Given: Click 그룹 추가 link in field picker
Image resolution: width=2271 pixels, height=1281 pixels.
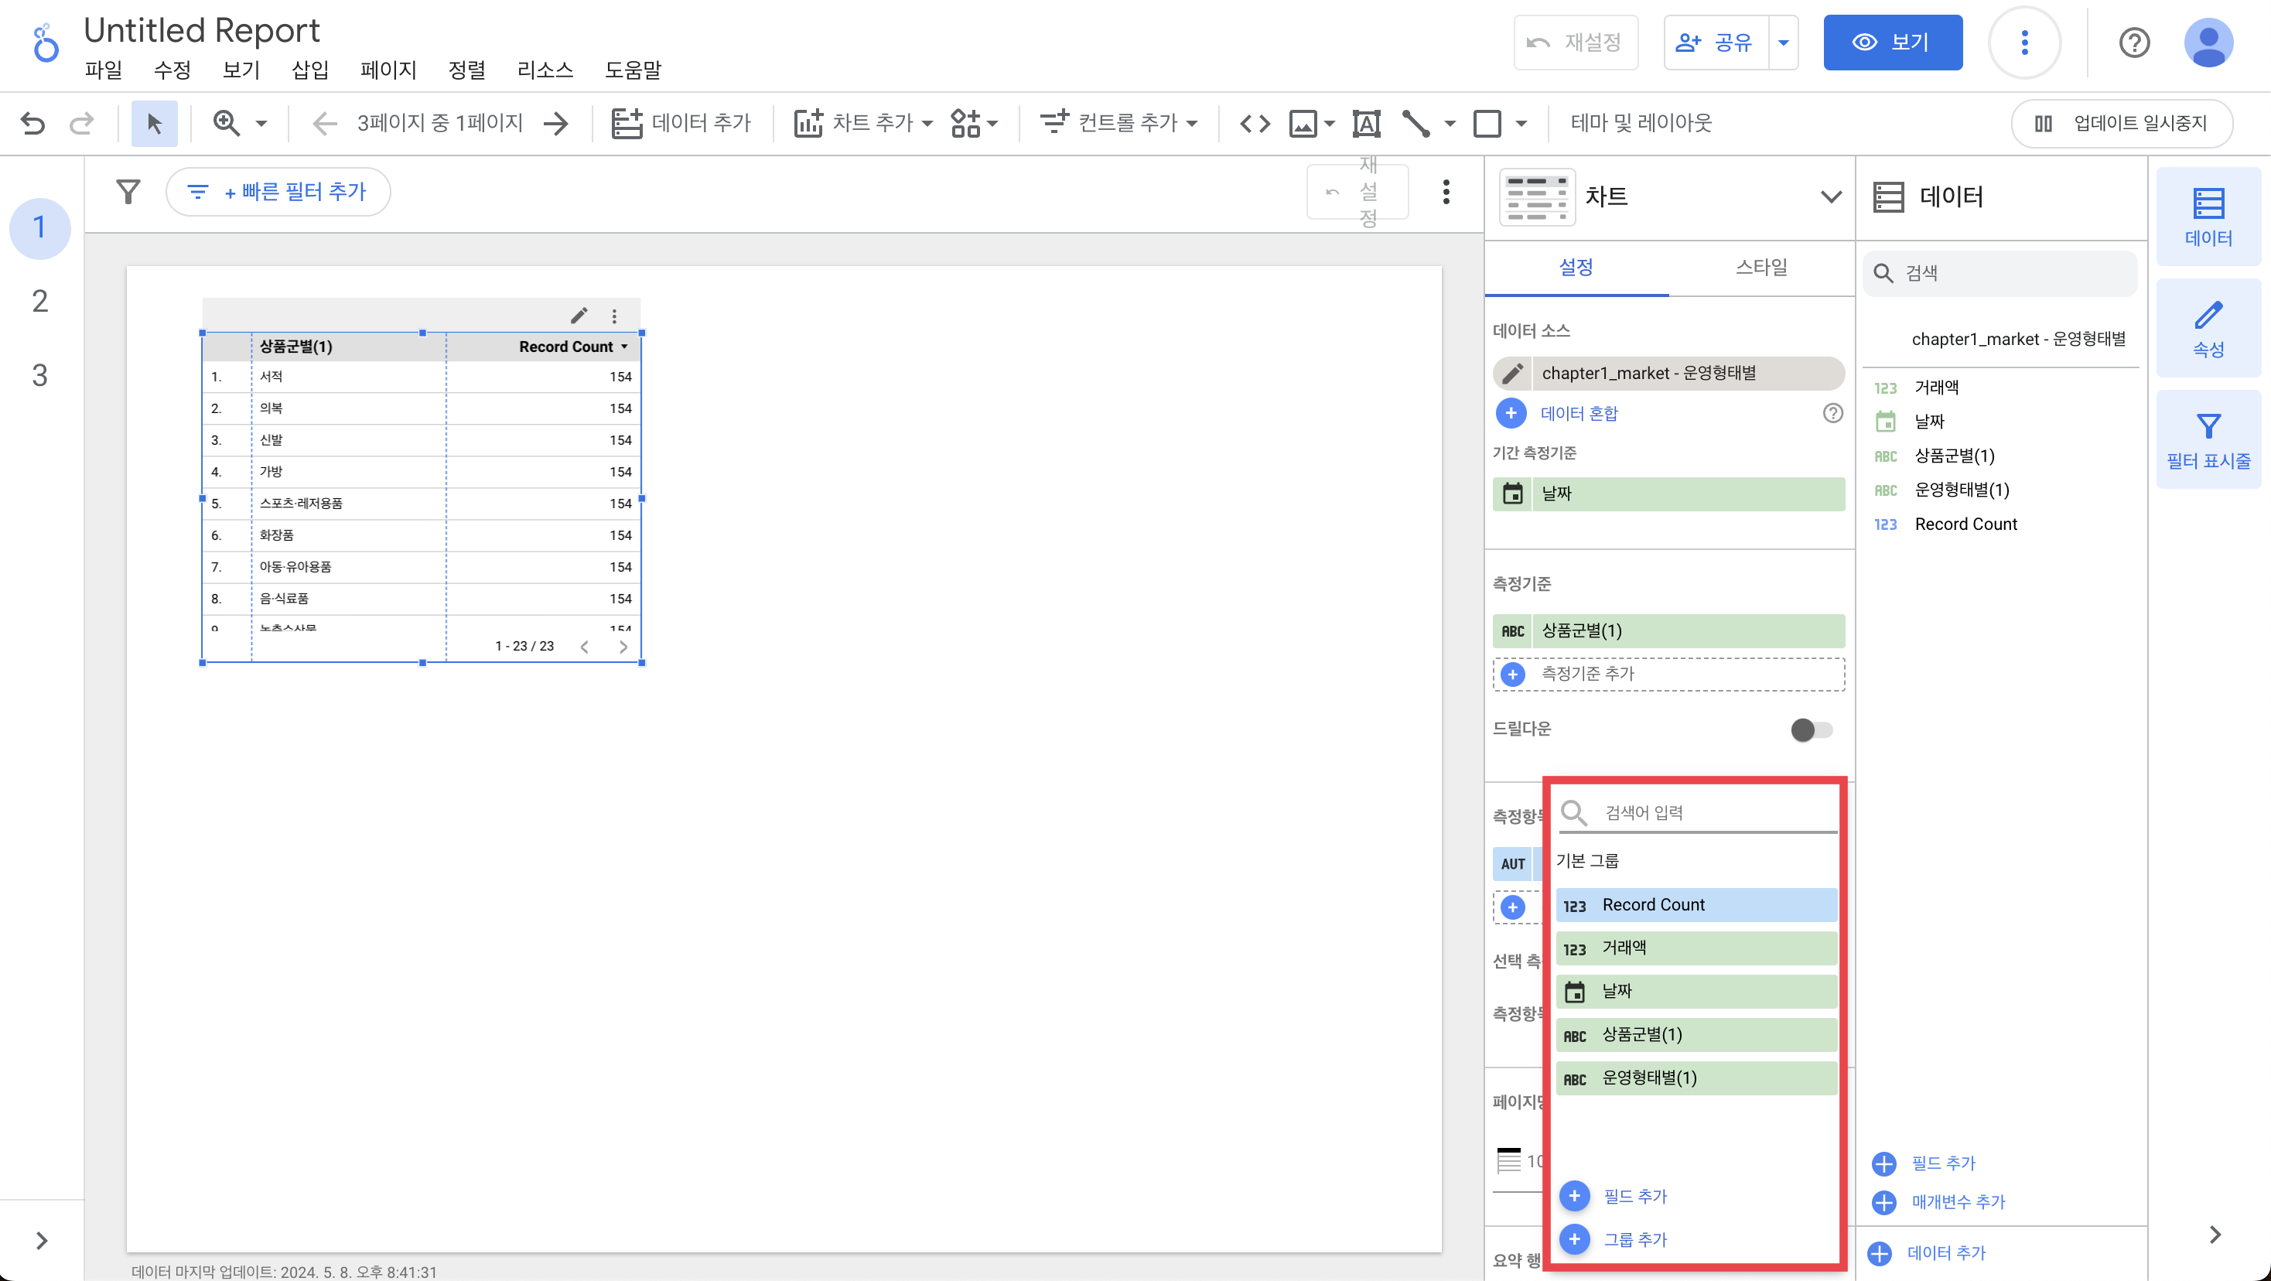Looking at the screenshot, I should point(1634,1238).
